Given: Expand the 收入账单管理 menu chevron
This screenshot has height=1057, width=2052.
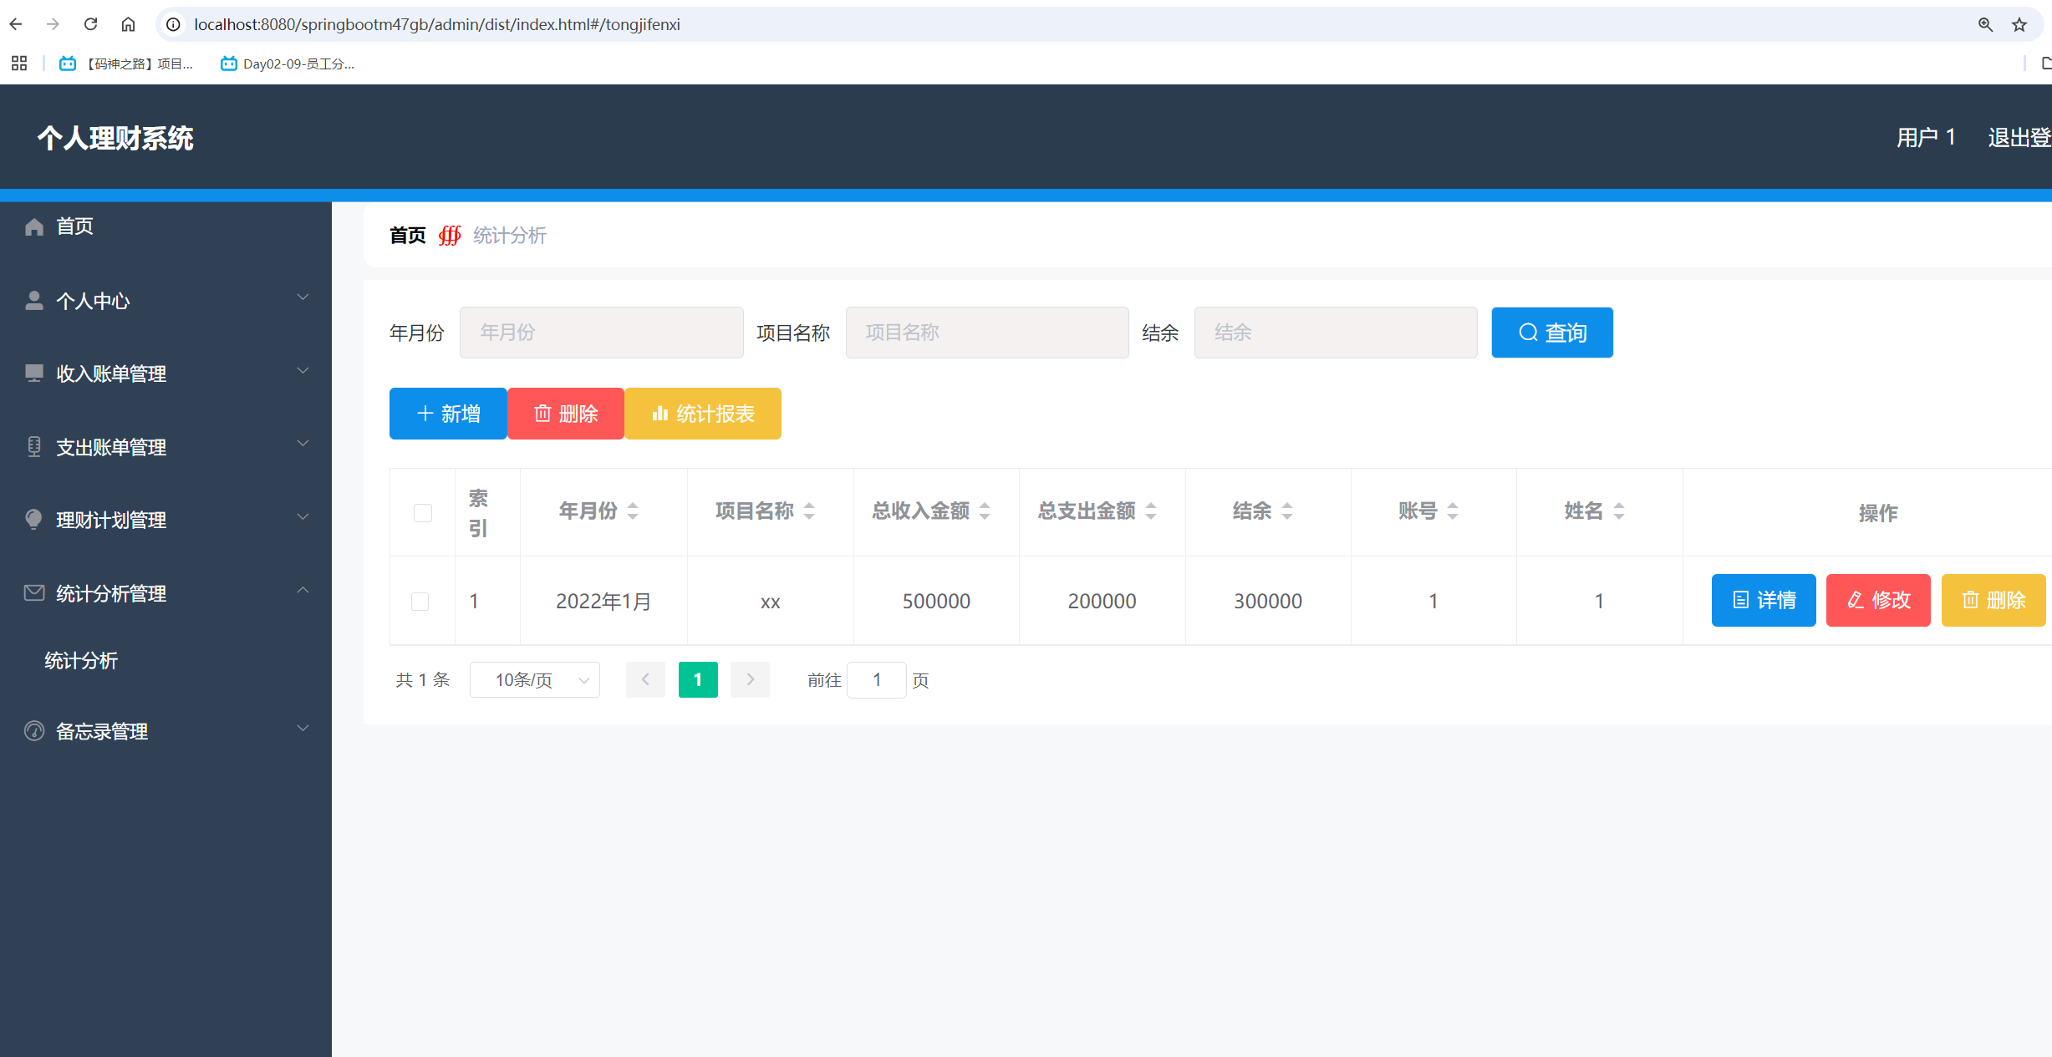Looking at the screenshot, I should point(303,370).
